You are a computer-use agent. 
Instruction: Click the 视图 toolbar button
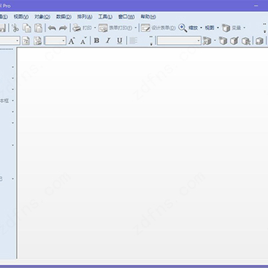coord(210,28)
